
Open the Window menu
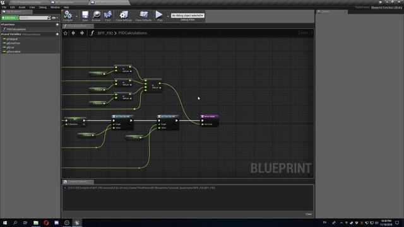pyautogui.click(x=55, y=7)
